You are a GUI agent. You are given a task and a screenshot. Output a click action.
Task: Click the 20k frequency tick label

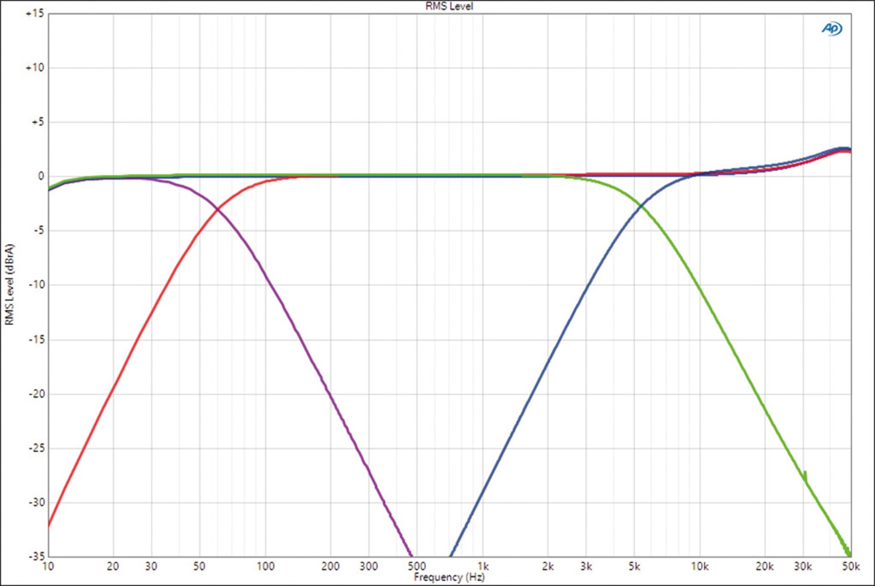point(765,566)
